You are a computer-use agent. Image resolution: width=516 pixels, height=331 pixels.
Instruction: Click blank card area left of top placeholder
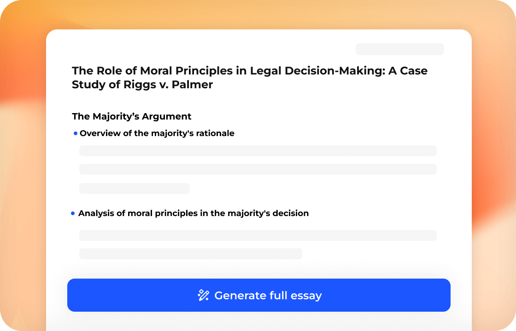[x=207, y=49]
